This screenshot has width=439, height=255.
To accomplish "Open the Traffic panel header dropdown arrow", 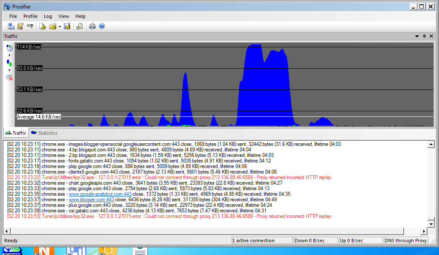I will (417, 36).
